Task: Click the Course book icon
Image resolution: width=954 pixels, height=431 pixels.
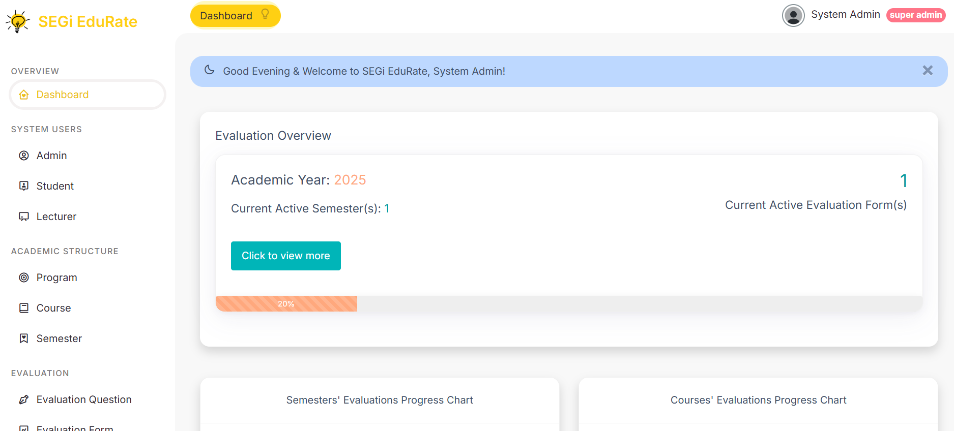Action: coord(24,308)
